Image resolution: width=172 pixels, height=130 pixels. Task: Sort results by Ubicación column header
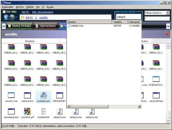coord(135,22)
